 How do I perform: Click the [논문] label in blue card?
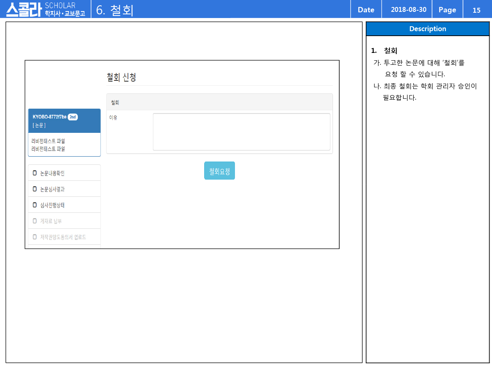[x=39, y=125]
